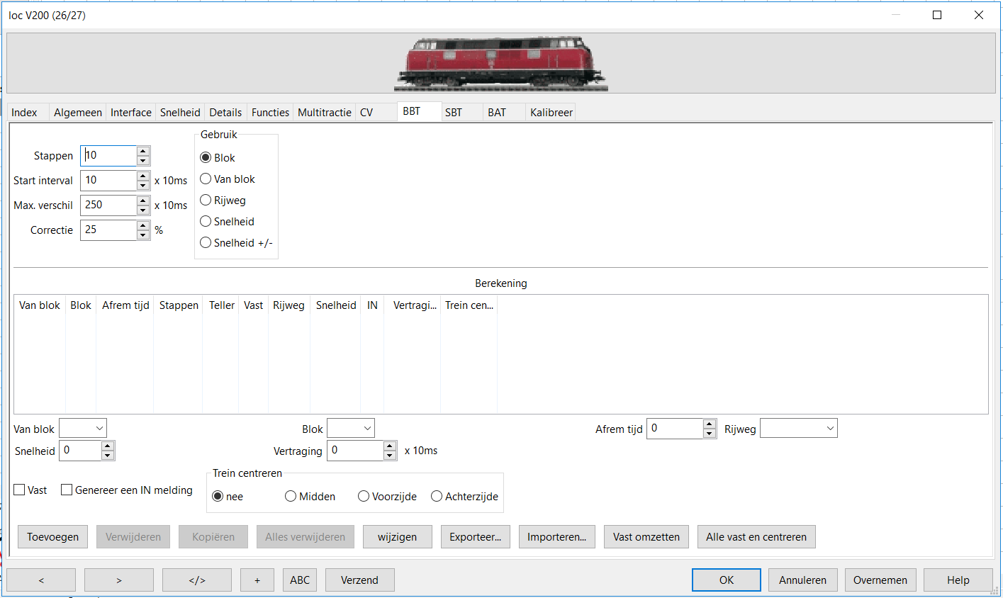Go to next loco with > button
This screenshot has height=598, width=1003.
[119, 580]
